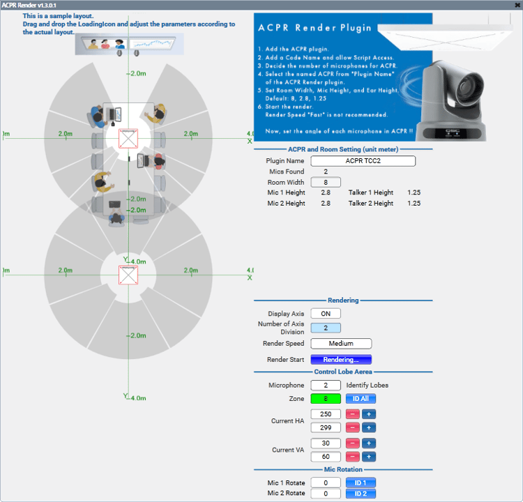Toggle the Display Axis ON button
This screenshot has height=502, width=523.
coord(326,314)
